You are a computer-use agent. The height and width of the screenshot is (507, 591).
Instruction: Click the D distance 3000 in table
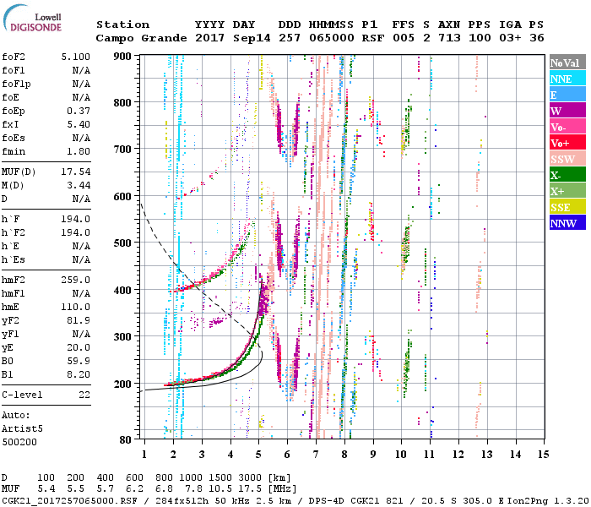point(250,478)
